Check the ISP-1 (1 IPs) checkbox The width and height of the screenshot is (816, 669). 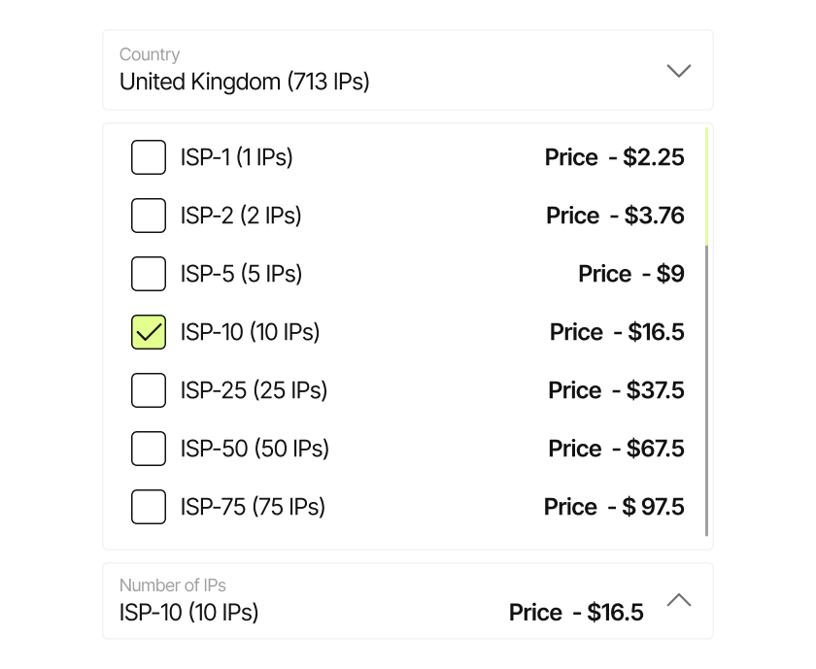[149, 157]
